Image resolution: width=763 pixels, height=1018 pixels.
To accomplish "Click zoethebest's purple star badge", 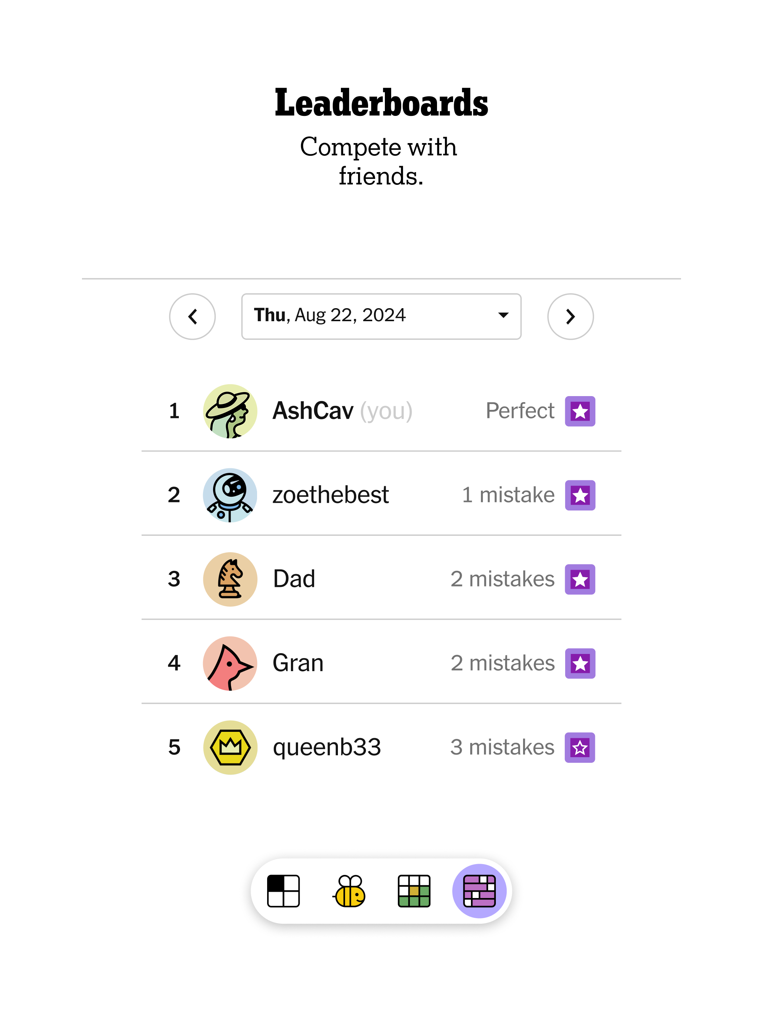I will click(580, 495).
